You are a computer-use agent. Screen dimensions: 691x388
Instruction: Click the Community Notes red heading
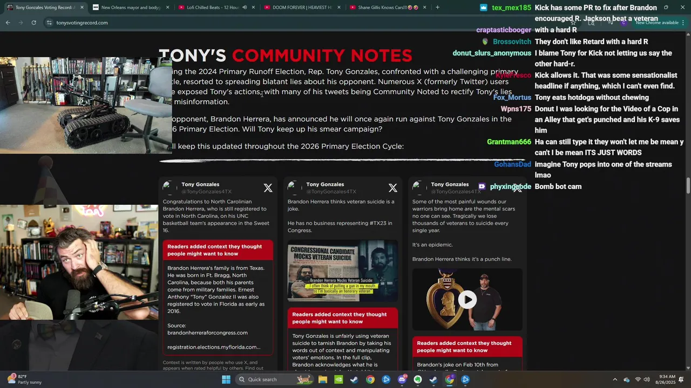(322, 56)
